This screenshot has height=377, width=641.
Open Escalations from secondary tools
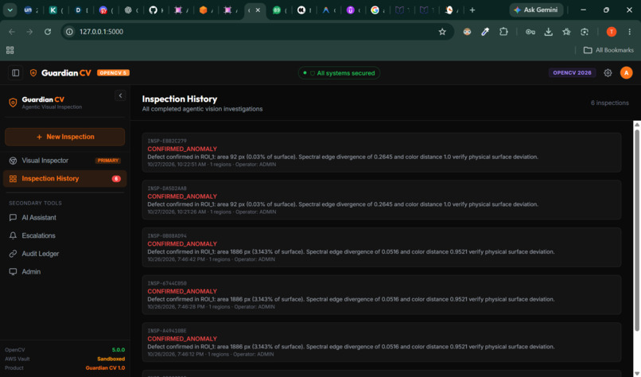64,235
